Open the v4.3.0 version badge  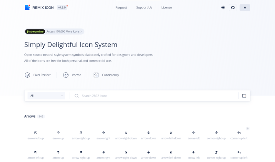(x=62, y=8)
